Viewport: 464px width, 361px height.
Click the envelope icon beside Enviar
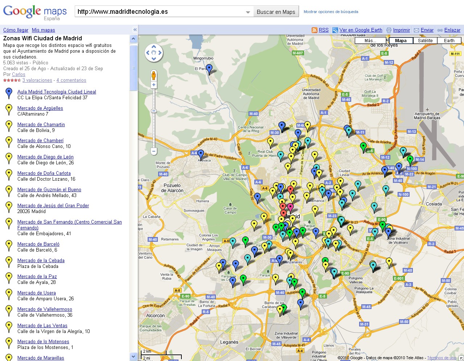point(416,30)
